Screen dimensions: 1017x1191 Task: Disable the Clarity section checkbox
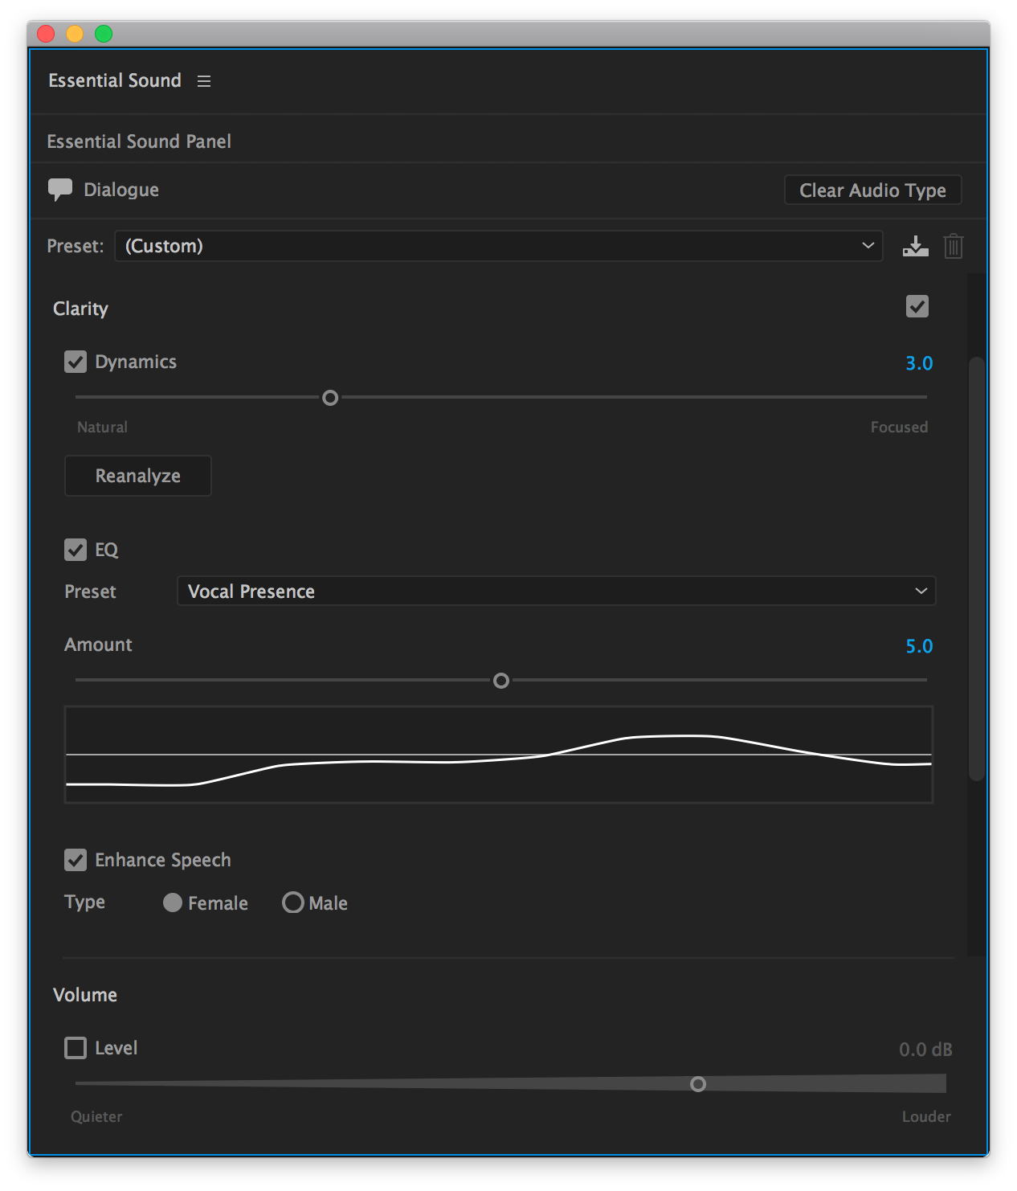coord(917,306)
